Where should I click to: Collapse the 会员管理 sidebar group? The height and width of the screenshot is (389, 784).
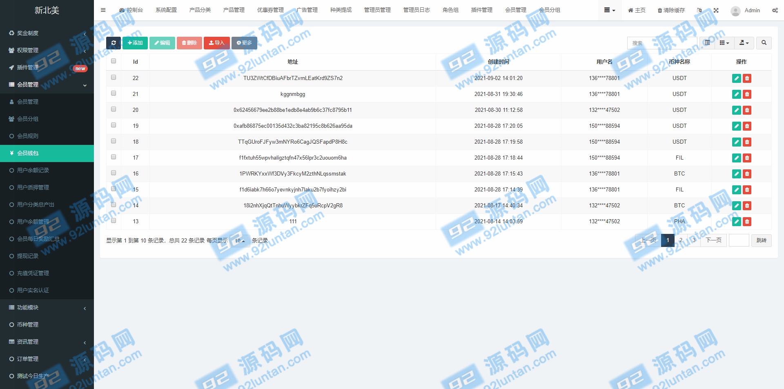(47, 84)
